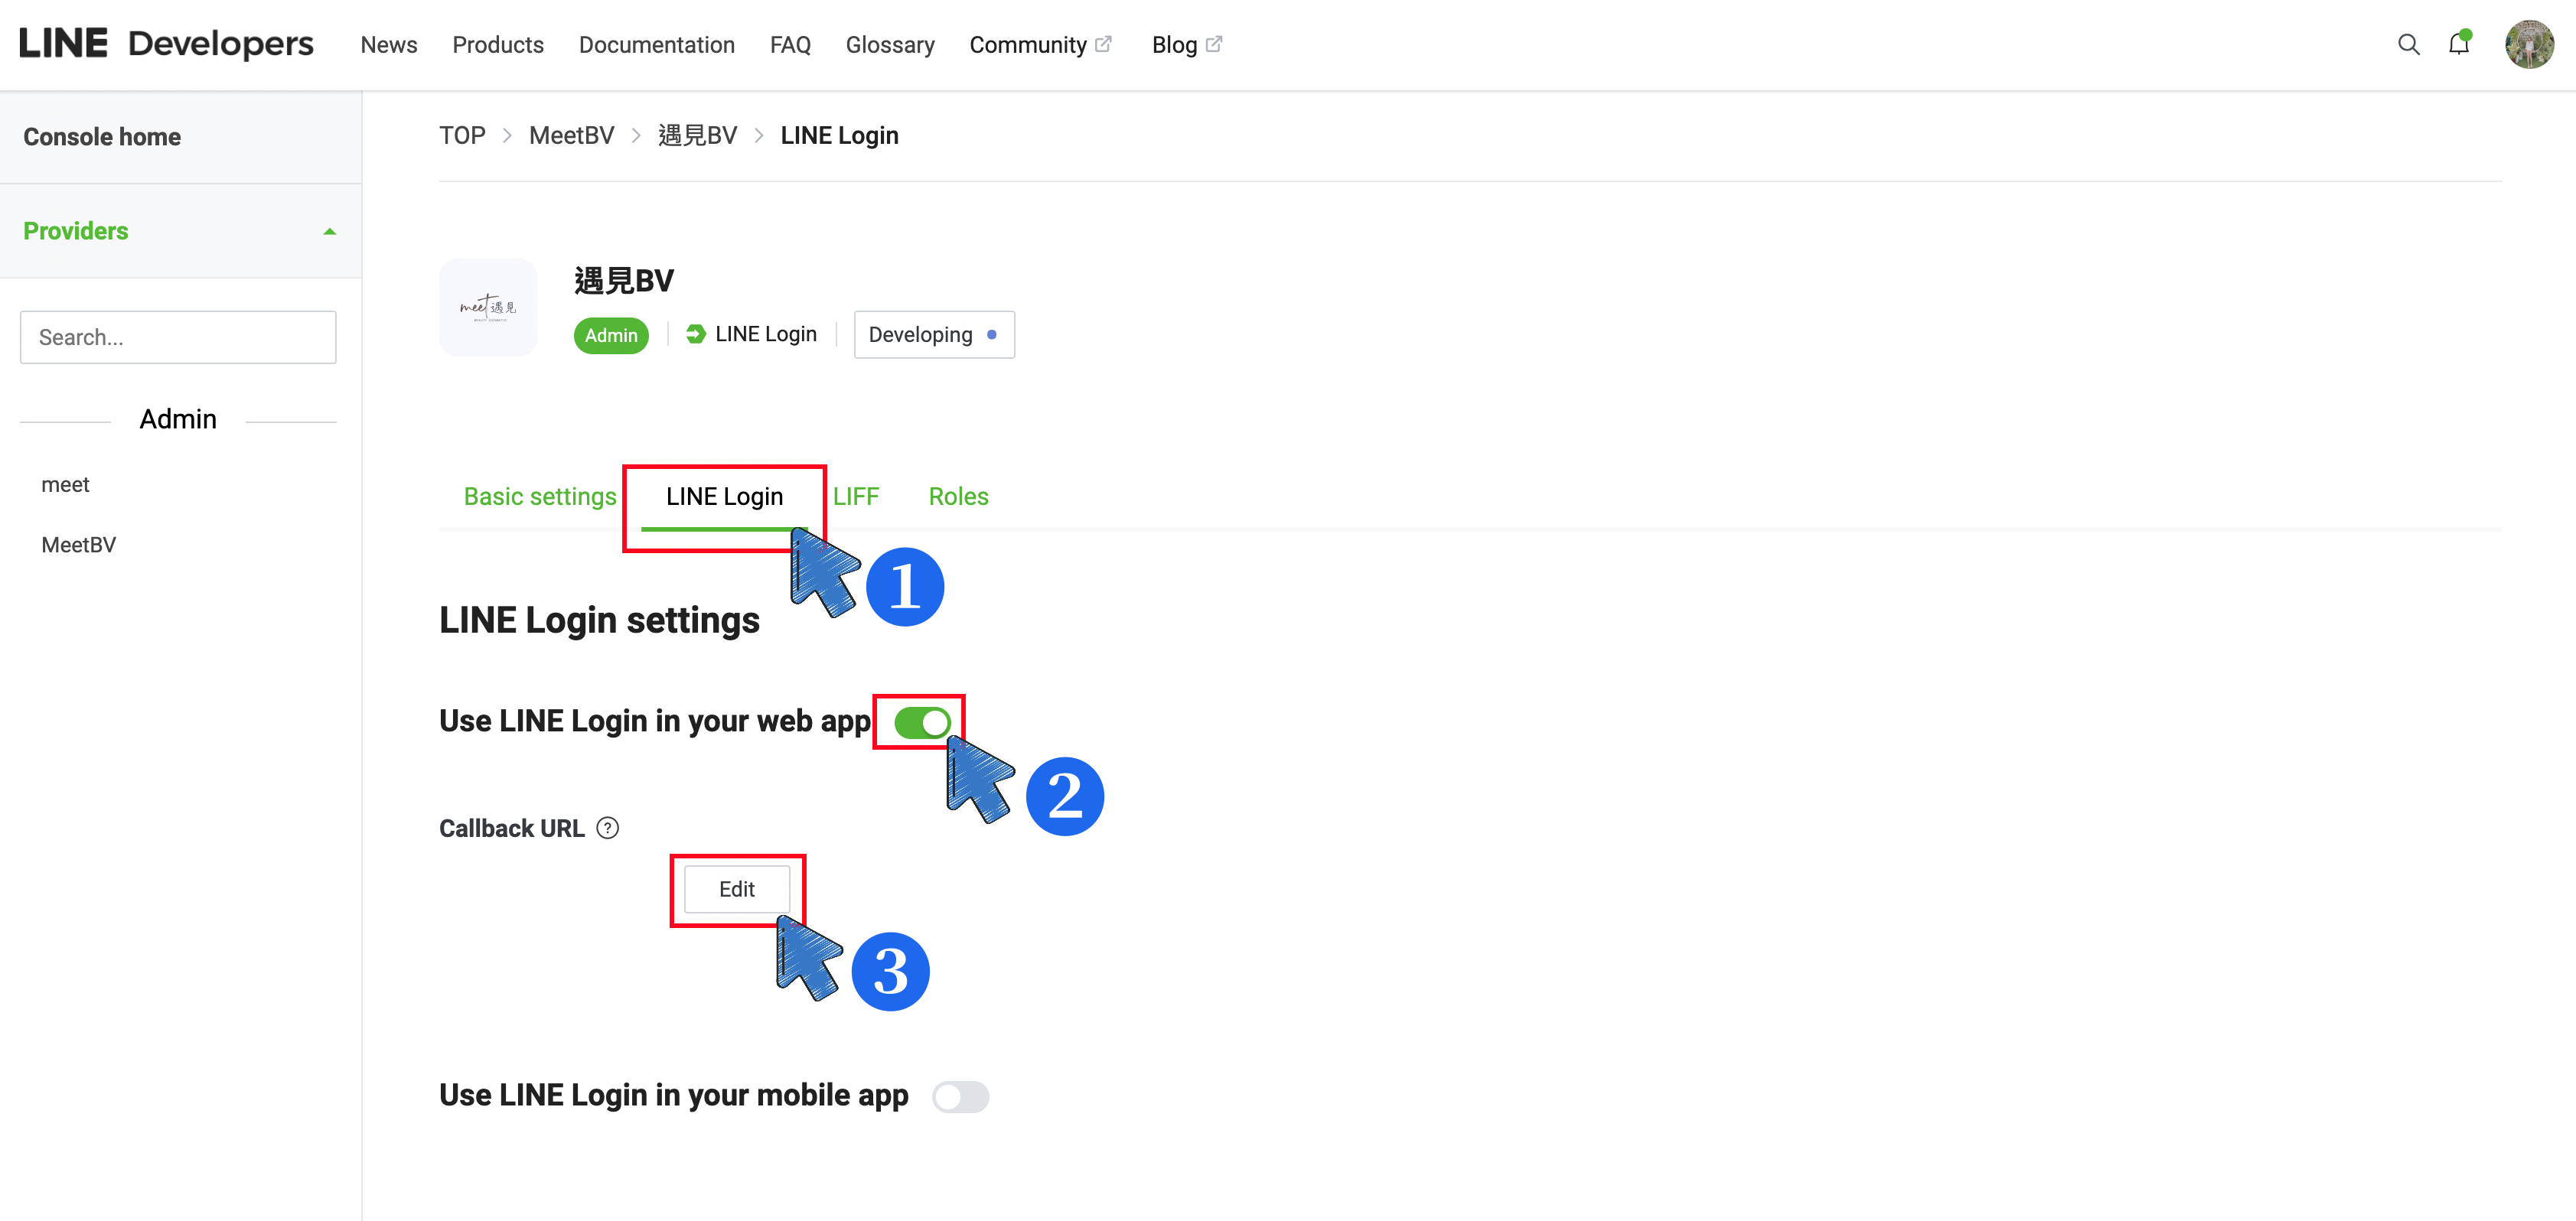The width and height of the screenshot is (2576, 1221).
Task: Go to Console home
Action: 102,137
